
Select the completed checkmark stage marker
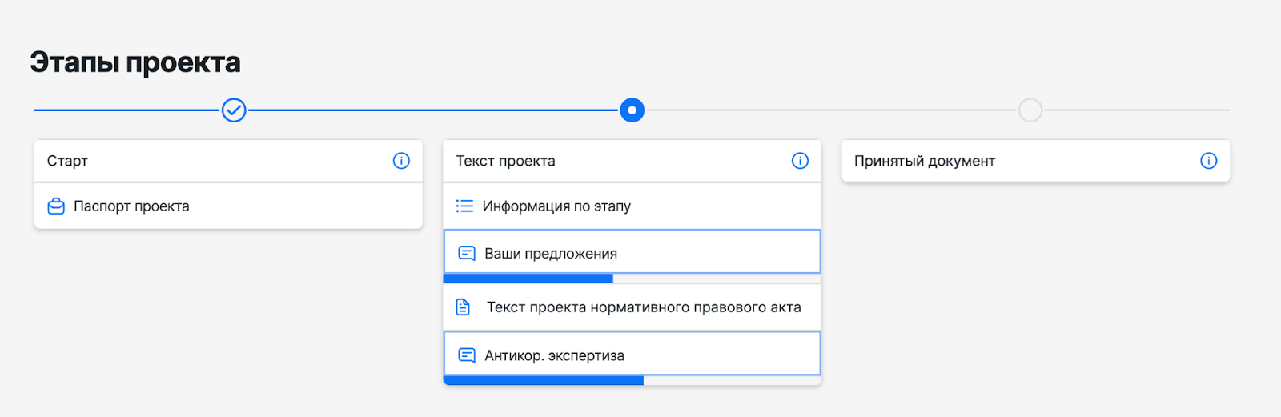pos(234,110)
